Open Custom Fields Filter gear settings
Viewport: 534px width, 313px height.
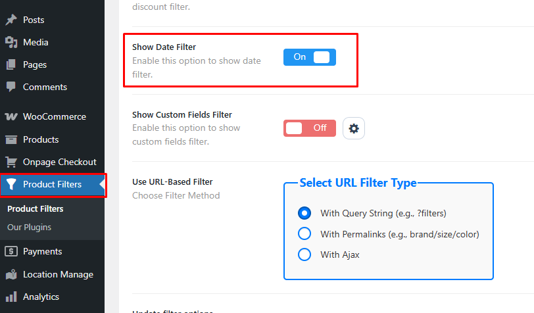point(354,128)
